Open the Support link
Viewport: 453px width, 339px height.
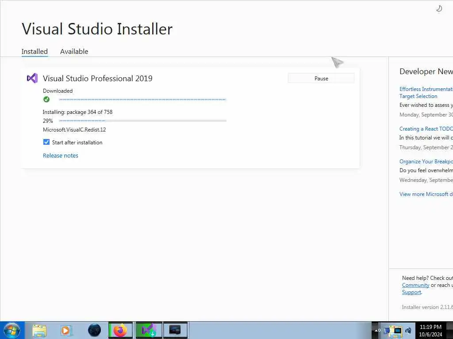coord(411,292)
